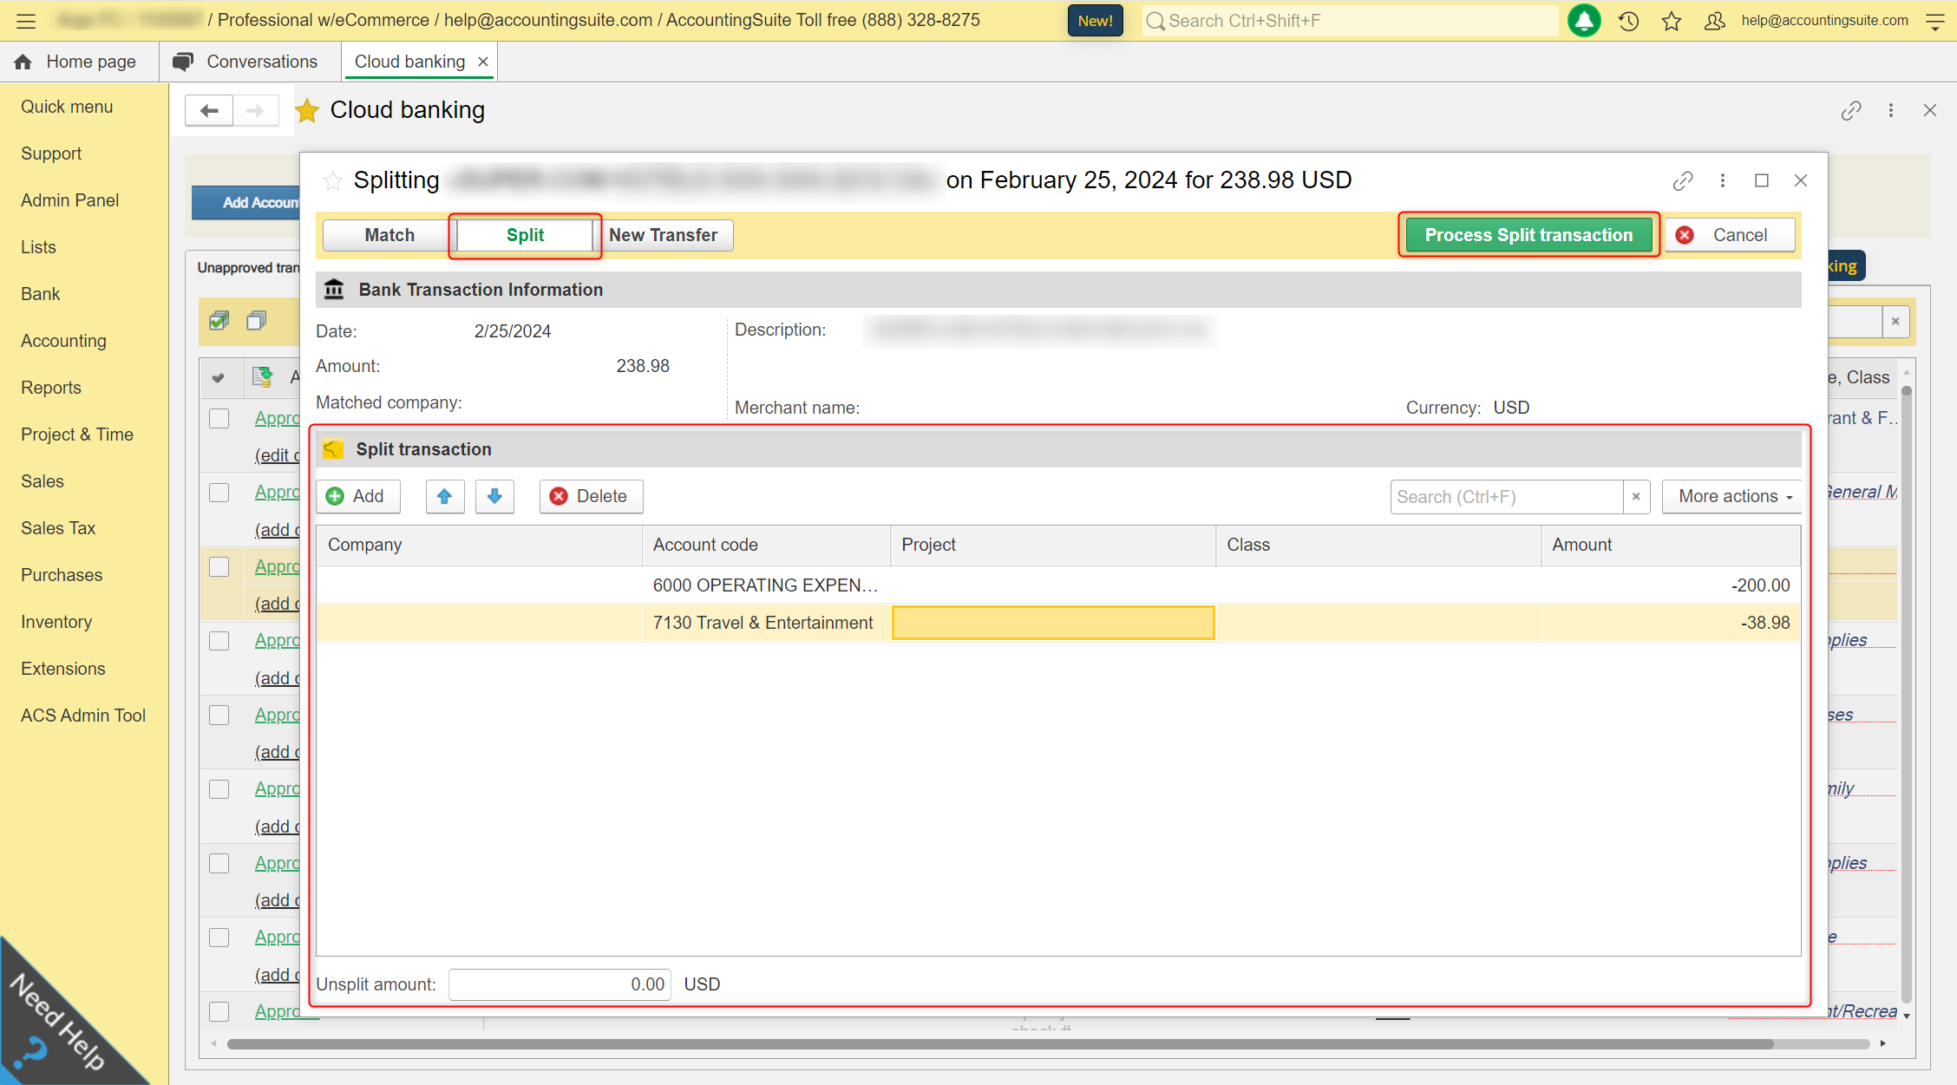Add a new split line
Screen dimensions: 1957x1085
357,496
